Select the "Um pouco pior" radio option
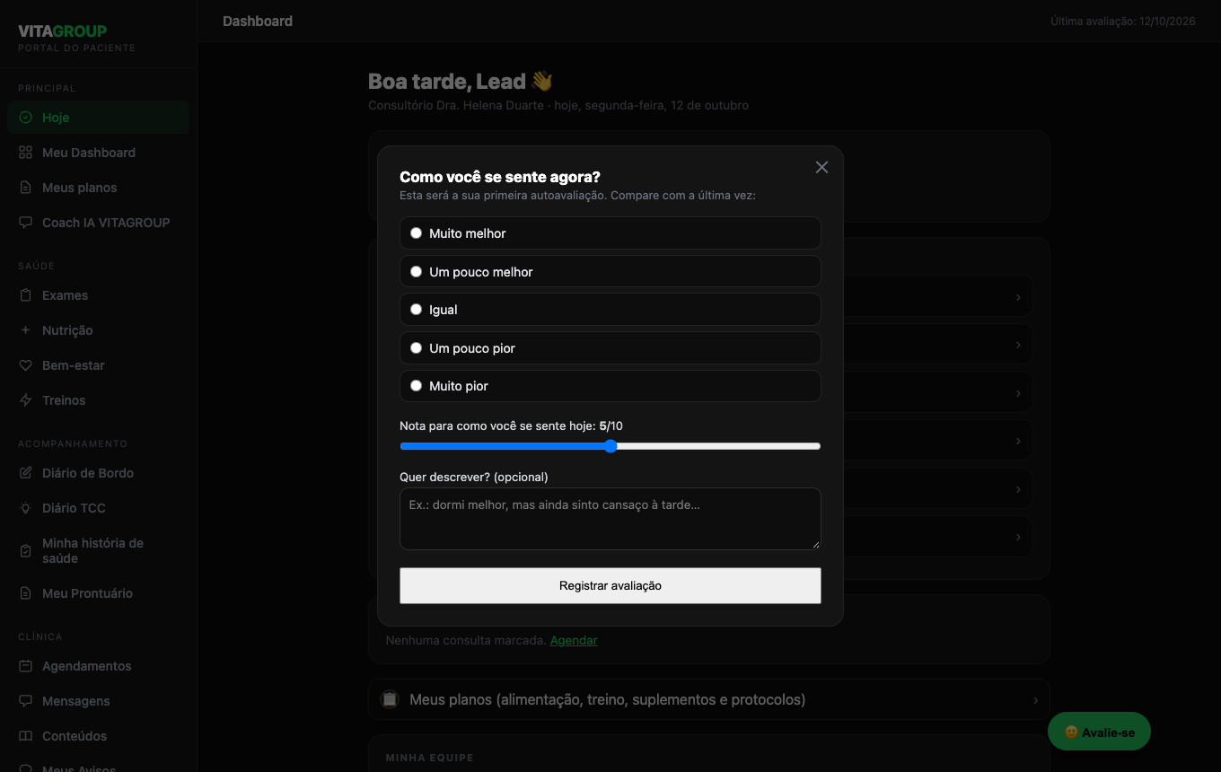Viewport: 1221px width, 772px height. click(x=416, y=348)
